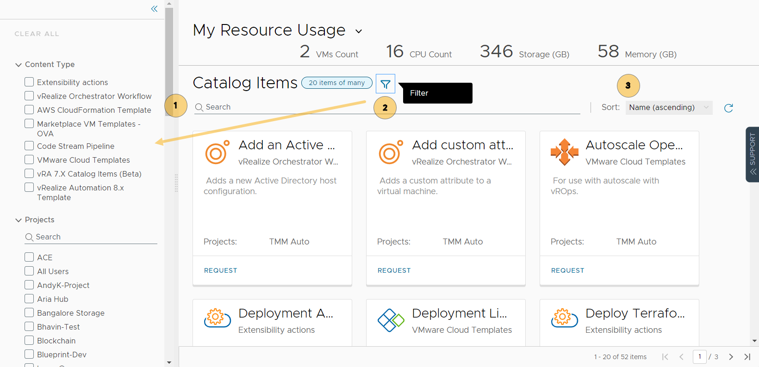Check vRealize Automation 8.x Template filter
The height and width of the screenshot is (367, 759).
click(x=29, y=187)
